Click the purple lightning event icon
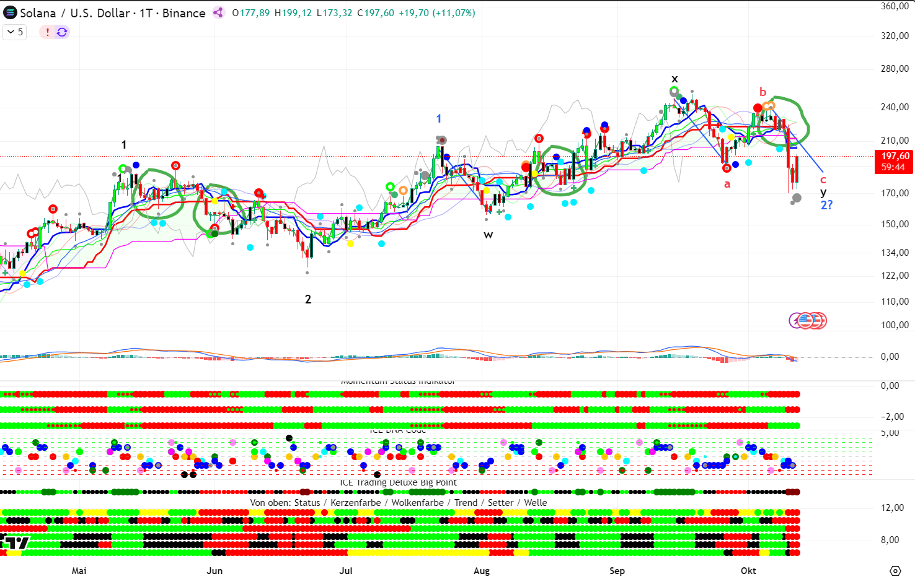Screen dimensions: 915x579 tap(795, 321)
